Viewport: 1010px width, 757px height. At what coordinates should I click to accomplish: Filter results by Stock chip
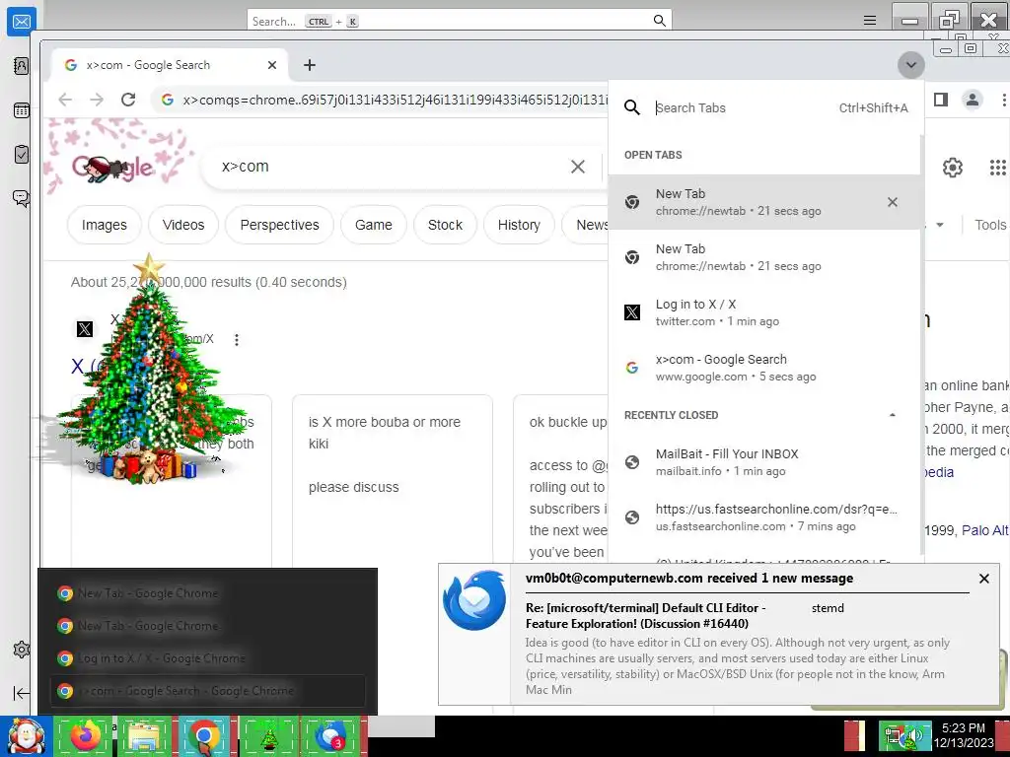pyautogui.click(x=445, y=225)
